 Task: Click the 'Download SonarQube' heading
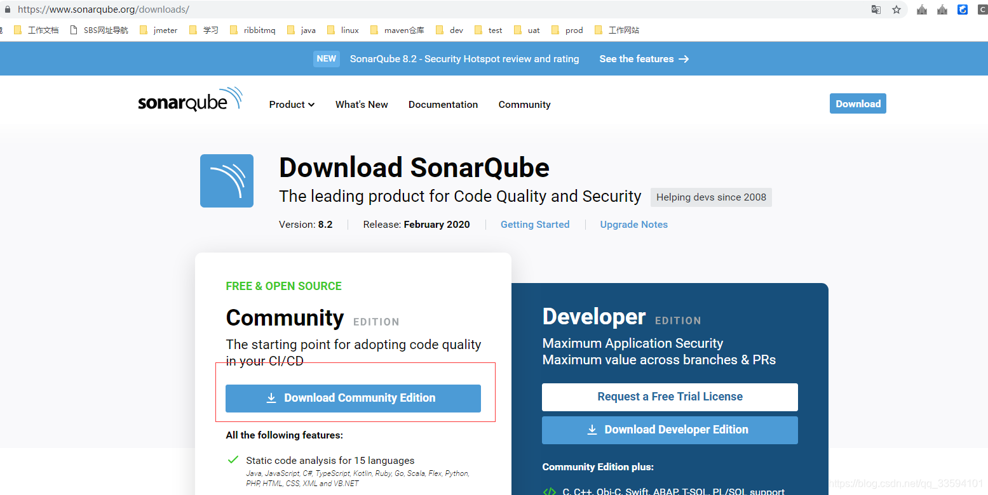click(414, 168)
